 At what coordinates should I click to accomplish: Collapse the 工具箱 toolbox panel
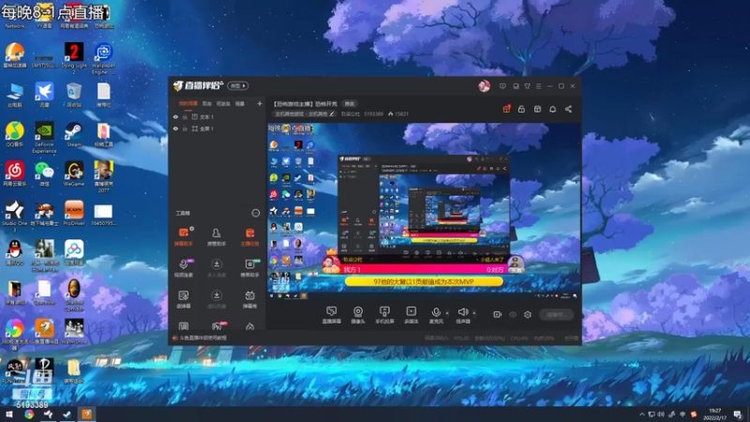[255, 213]
